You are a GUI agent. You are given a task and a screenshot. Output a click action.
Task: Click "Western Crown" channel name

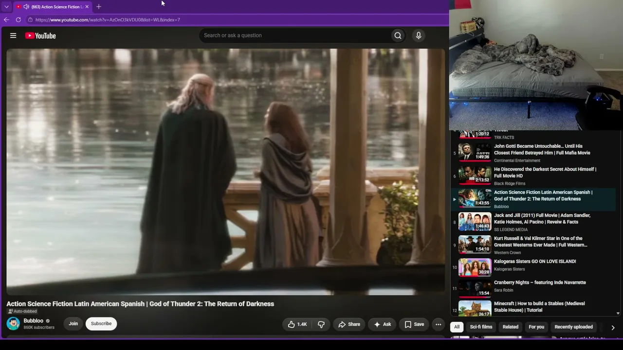click(508, 253)
